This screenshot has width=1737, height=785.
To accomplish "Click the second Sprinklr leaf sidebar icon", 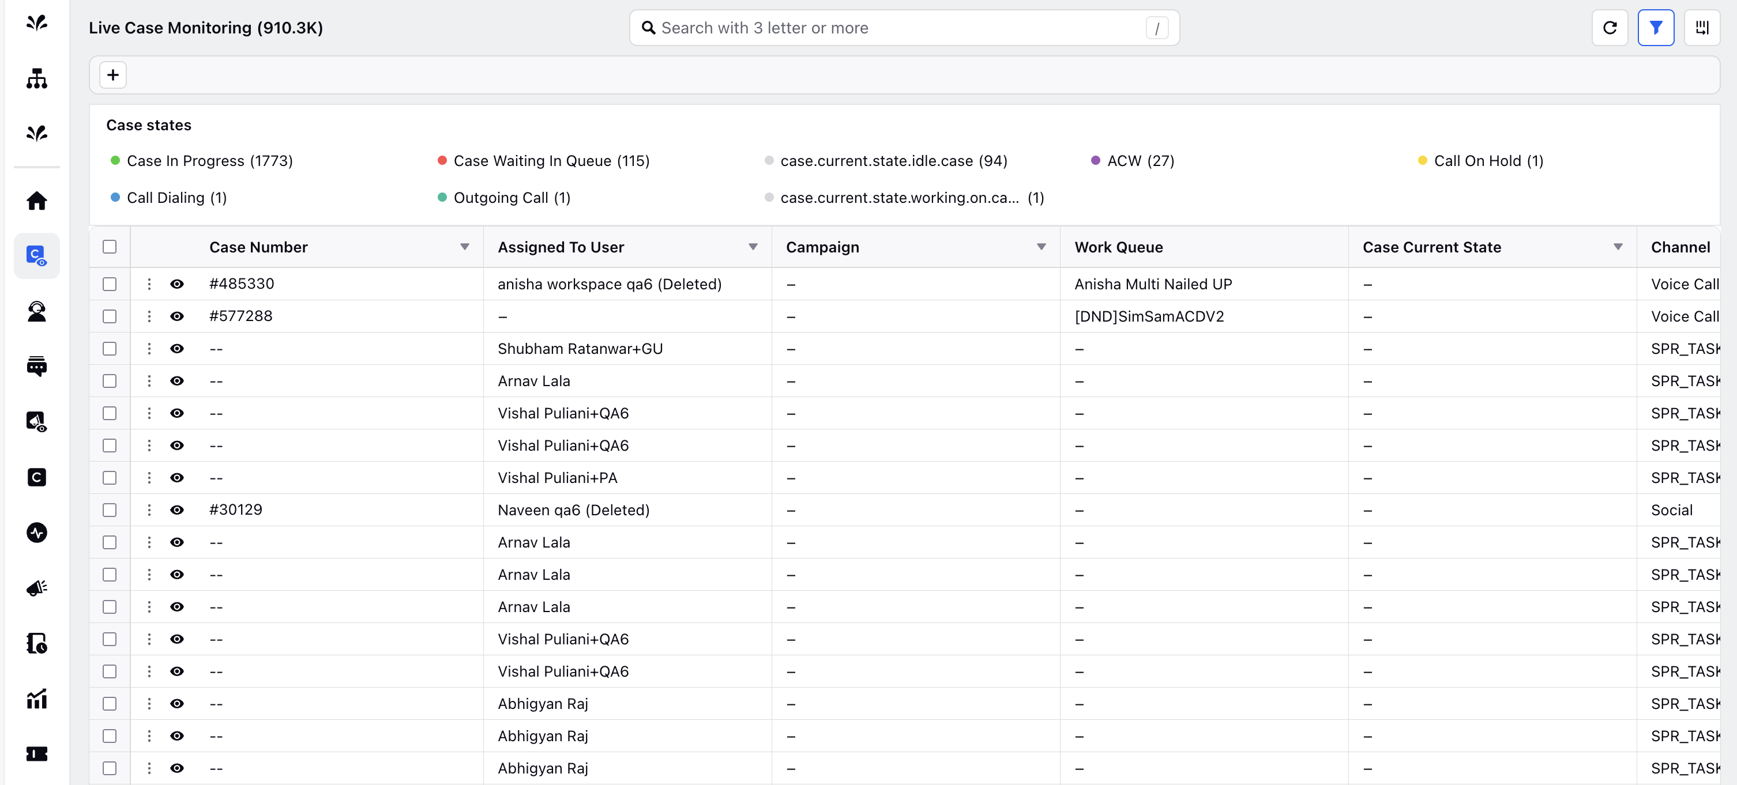I will tap(36, 133).
